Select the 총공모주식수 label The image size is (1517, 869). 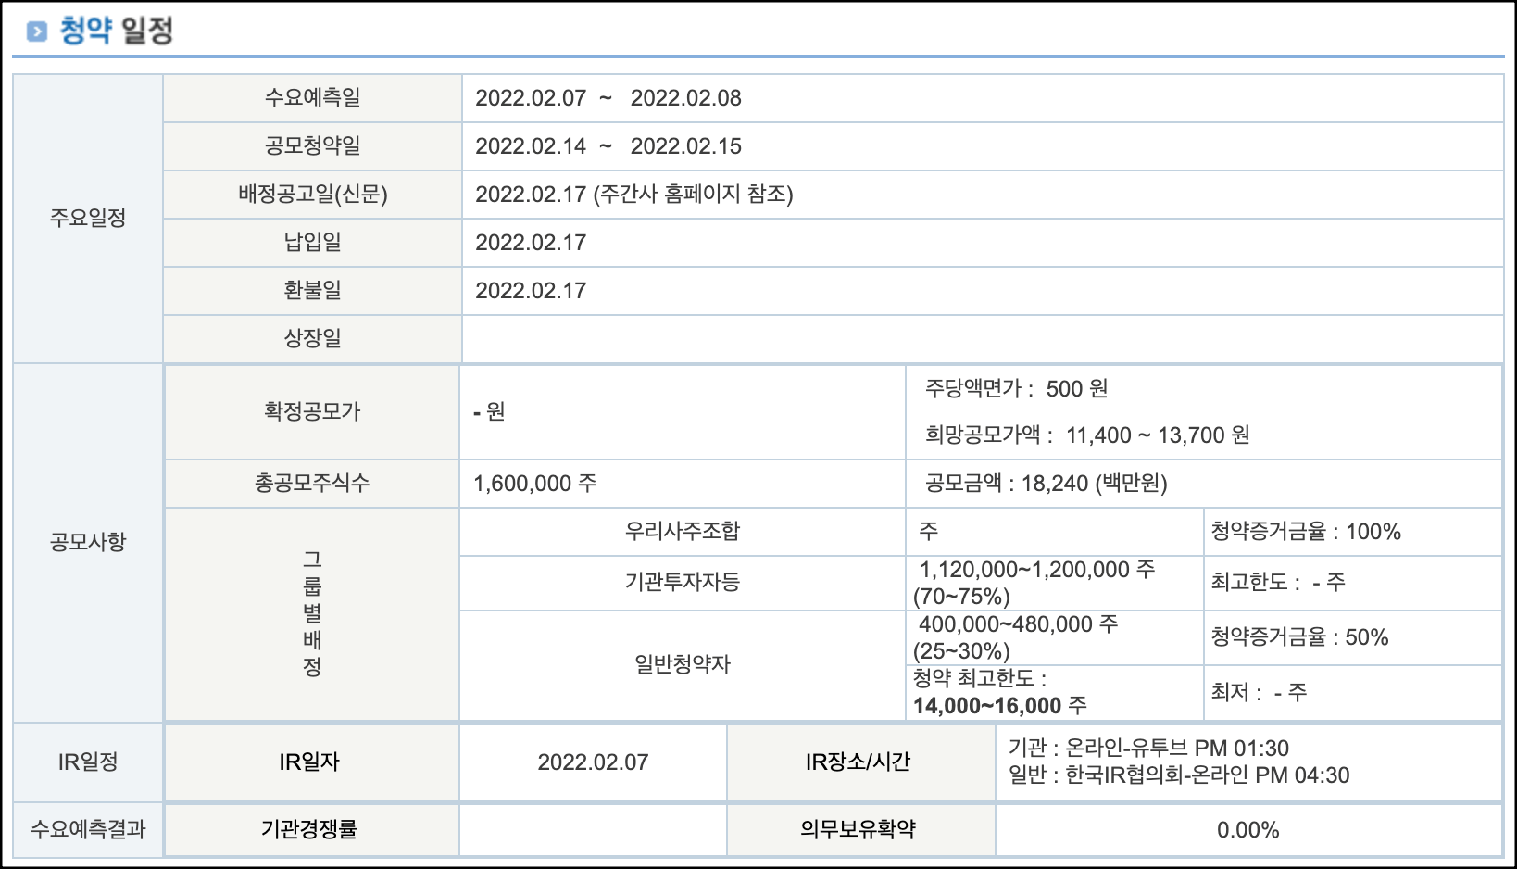click(312, 483)
